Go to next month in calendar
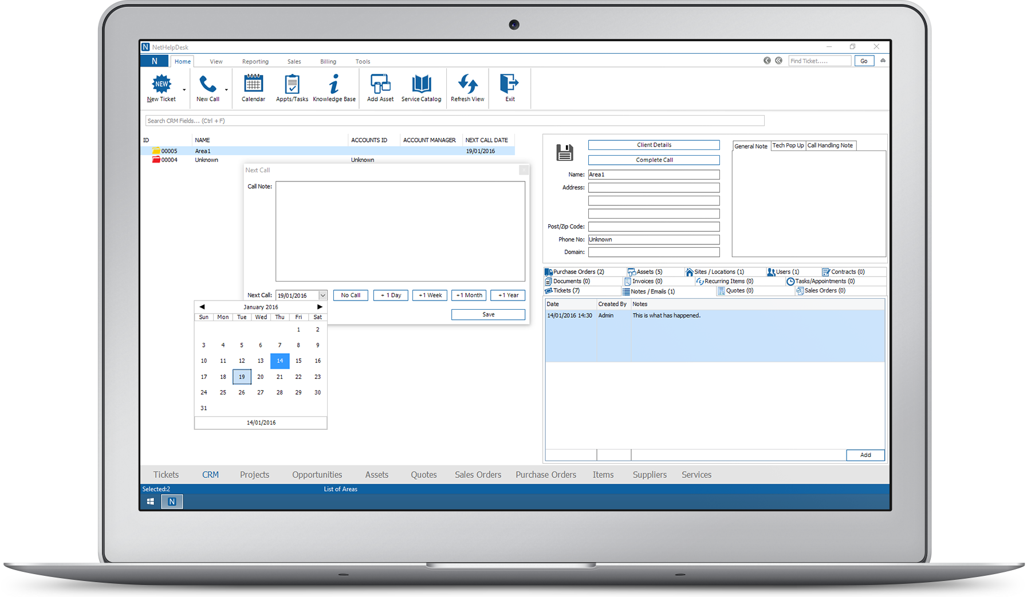This screenshot has width=1031, height=597. click(x=320, y=307)
